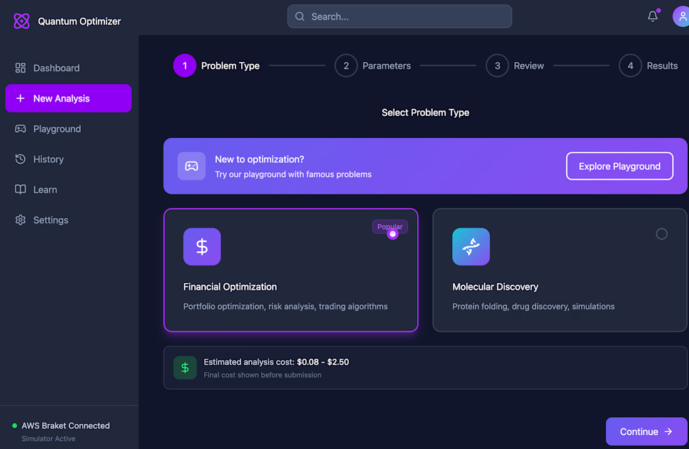This screenshot has height=449, width=689.
Task: Click the green AWS connection status dot
Action: (14, 426)
